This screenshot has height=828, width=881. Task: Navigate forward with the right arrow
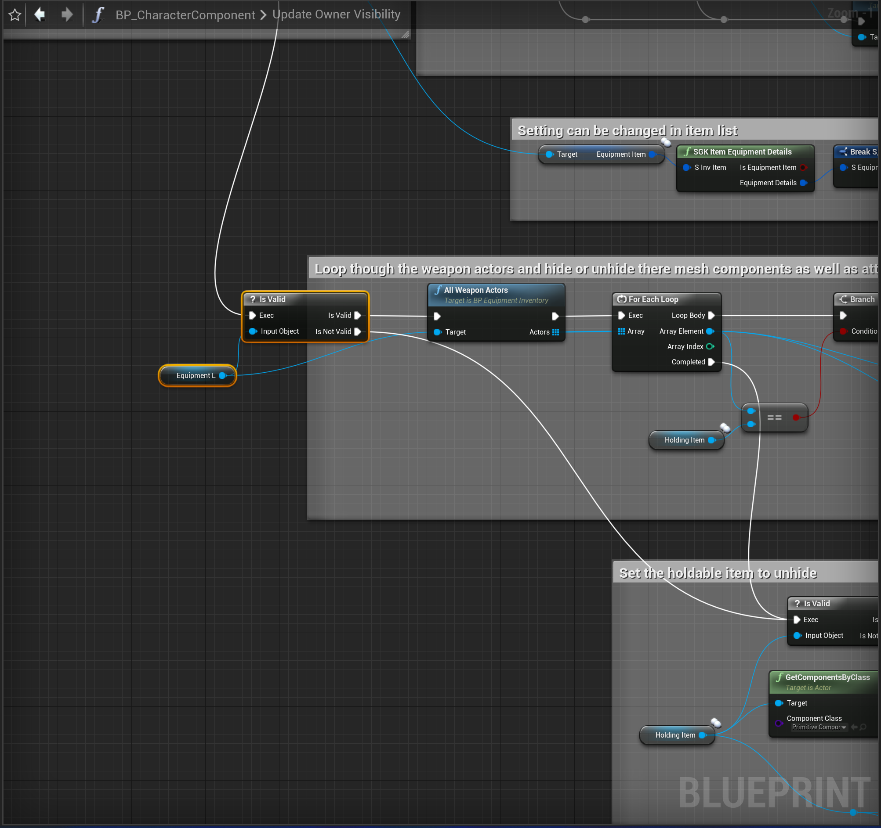(67, 14)
